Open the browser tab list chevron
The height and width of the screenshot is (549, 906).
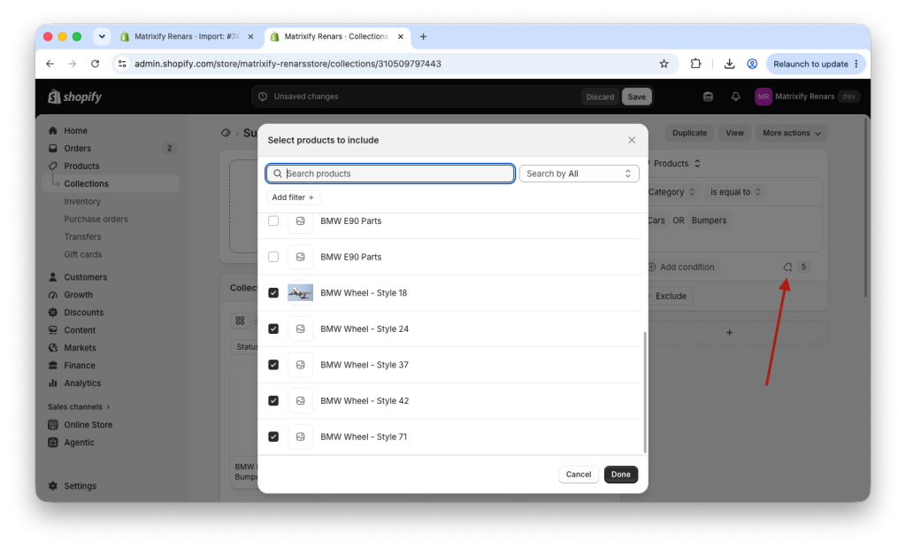click(x=102, y=36)
